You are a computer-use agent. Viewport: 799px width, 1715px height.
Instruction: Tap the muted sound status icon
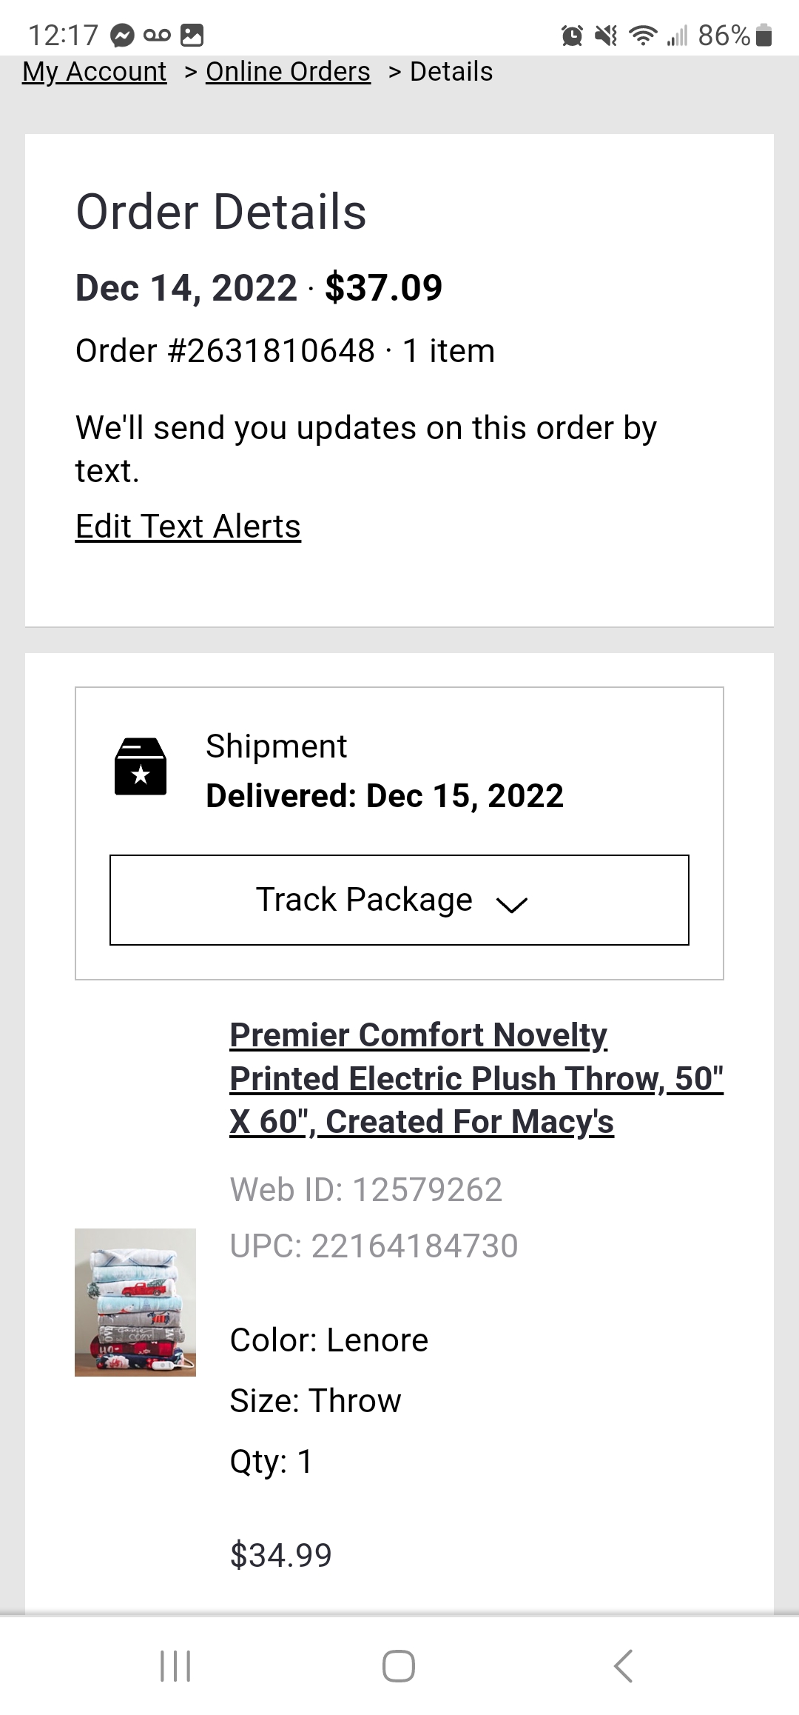(x=607, y=35)
